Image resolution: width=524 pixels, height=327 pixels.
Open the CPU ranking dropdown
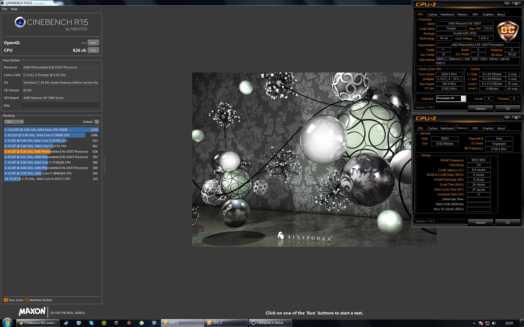point(14,122)
